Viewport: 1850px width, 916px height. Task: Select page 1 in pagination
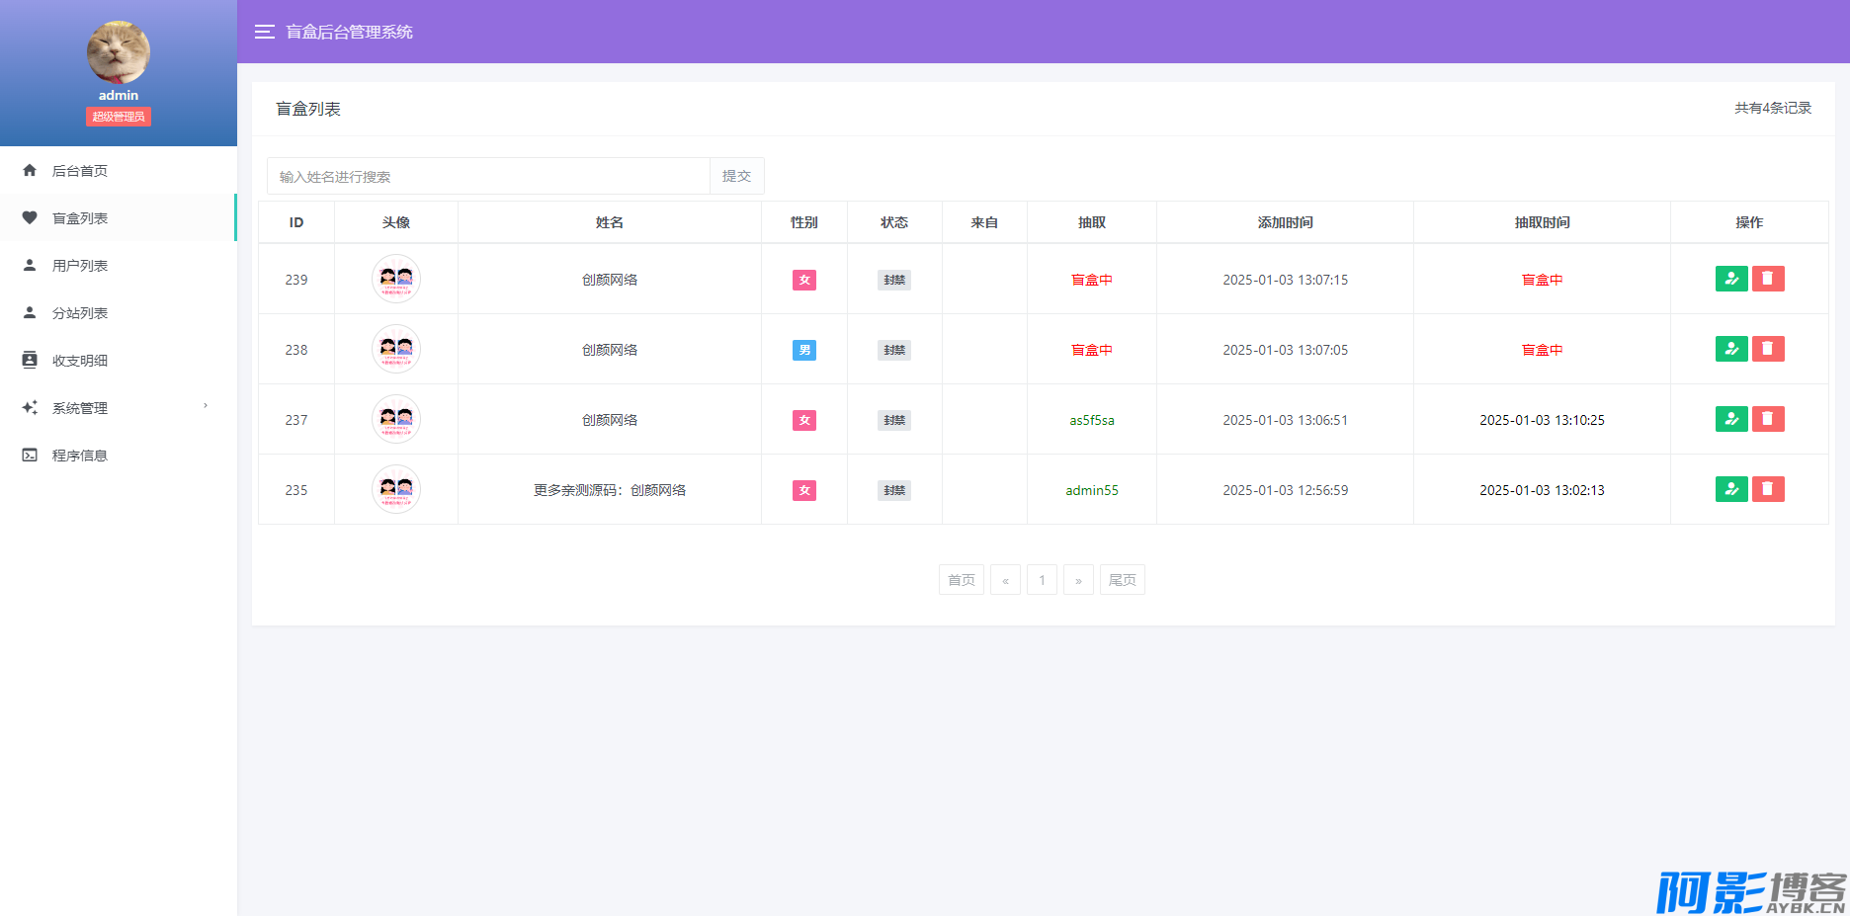click(1042, 580)
